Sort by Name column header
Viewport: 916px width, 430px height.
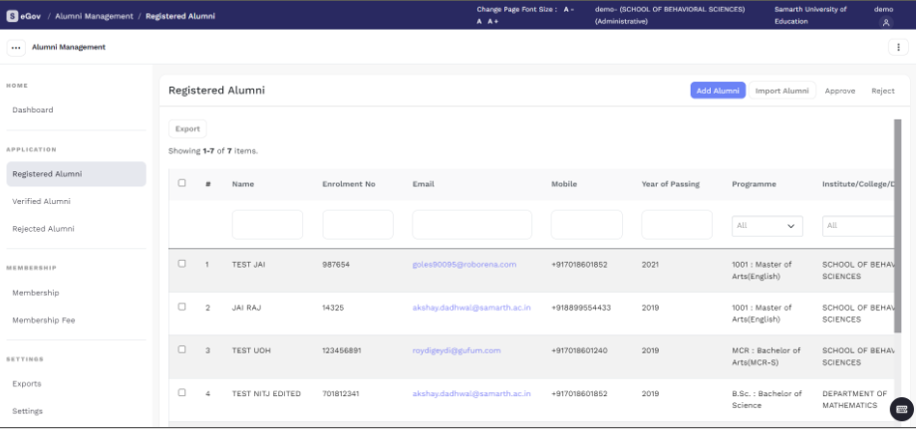click(243, 184)
